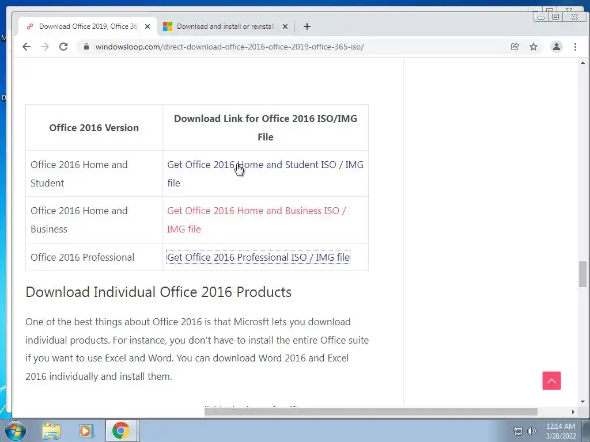The width and height of the screenshot is (590, 442).
Task: Switch to Download and install or reinstall tab
Action: (x=225, y=26)
